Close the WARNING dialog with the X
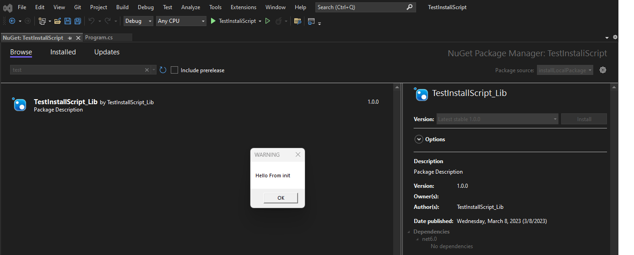Screen dimensions: 634x255 (x=298, y=154)
